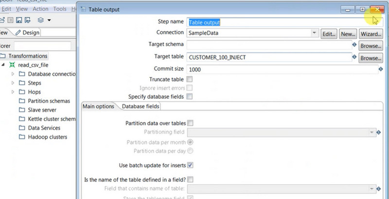Click Browse... button next to Target table
Viewport: 389px width, 199px height.
370,58
